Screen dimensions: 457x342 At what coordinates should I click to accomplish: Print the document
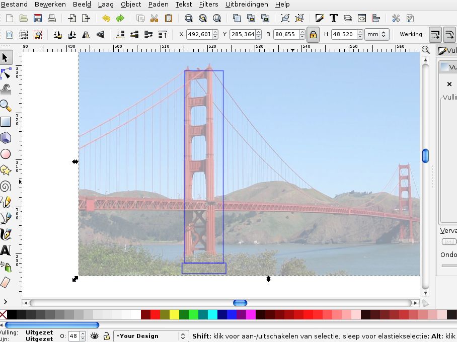pos(51,18)
